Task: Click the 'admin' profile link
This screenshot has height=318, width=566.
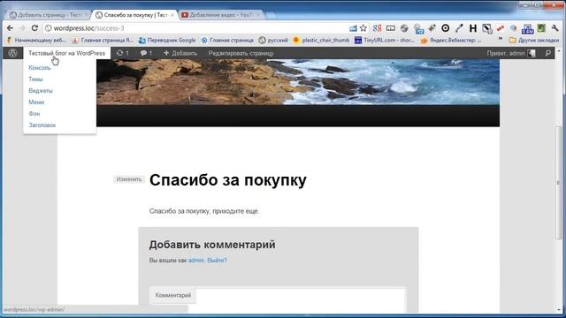Action: [x=196, y=260]
